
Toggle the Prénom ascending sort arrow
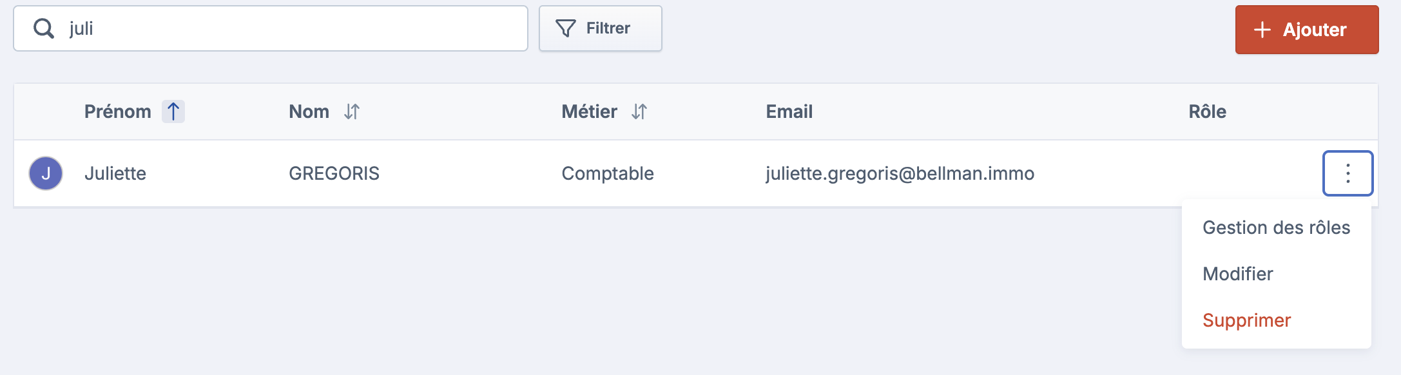(x=173, y=111)
